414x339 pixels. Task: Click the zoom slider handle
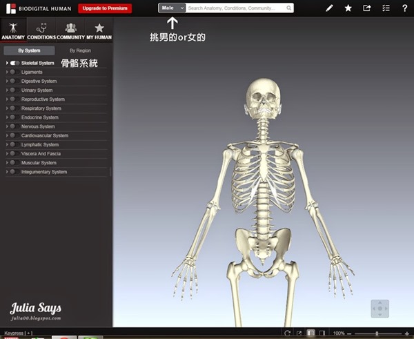click(x=377, y=333)
